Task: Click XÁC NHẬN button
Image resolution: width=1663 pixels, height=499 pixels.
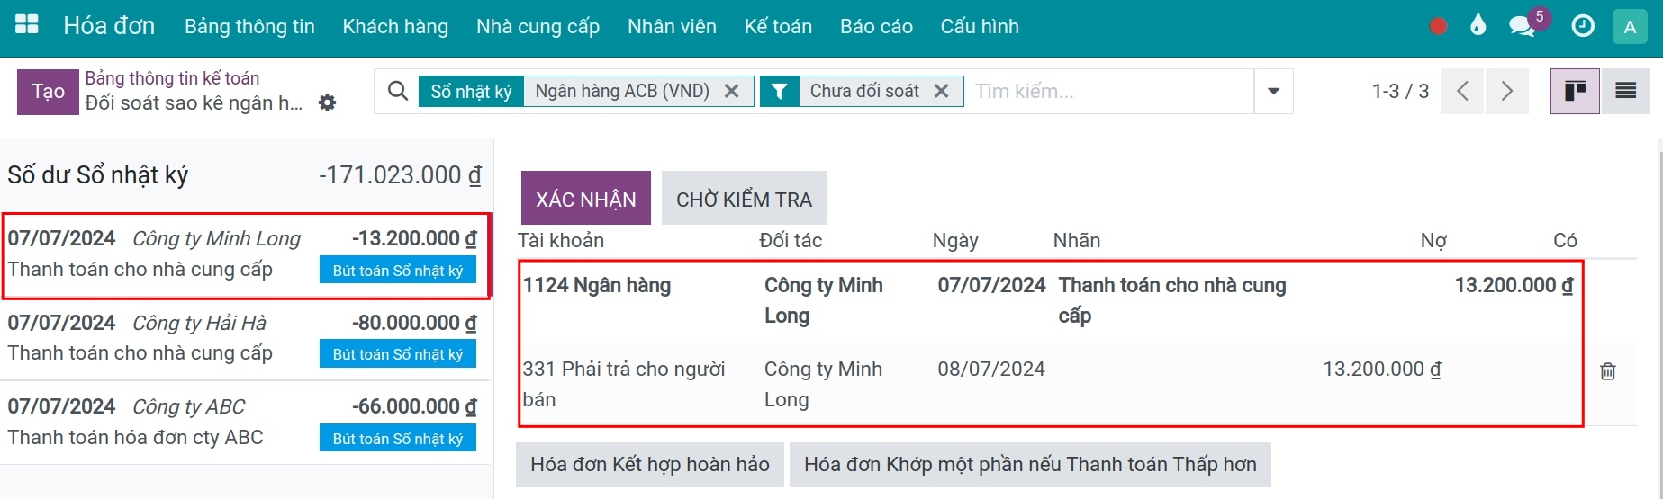Action: (586, 198)
